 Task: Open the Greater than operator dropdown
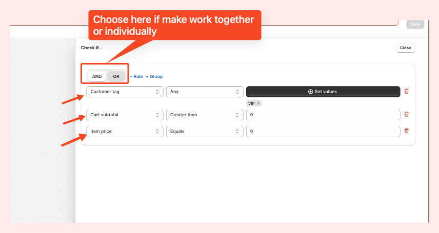[x=204, y=115]
